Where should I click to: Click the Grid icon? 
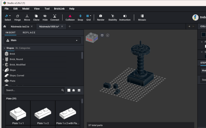88,16
